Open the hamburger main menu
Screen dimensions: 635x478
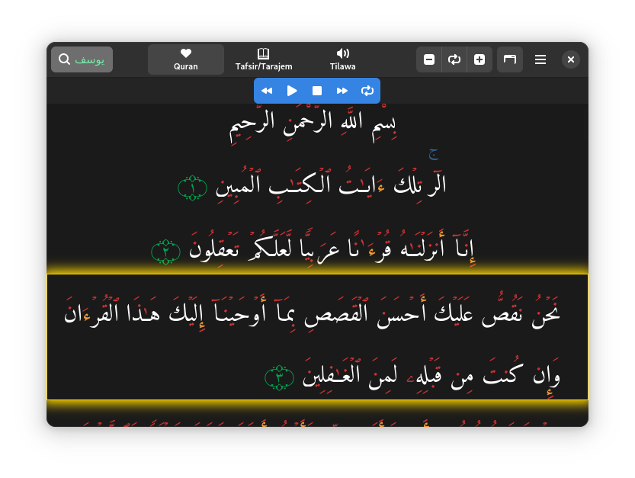[540, 59]
